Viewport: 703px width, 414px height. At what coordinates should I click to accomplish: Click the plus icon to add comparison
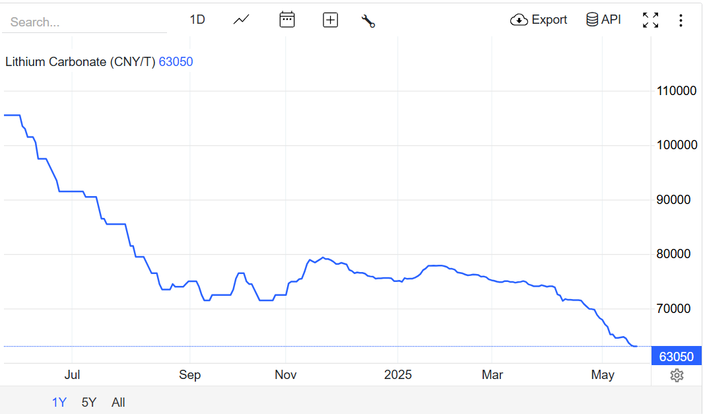330,20
